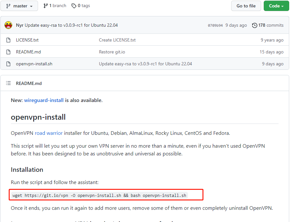Click commit hash 0709b94

pyautogui.click(x=215, y=25)
